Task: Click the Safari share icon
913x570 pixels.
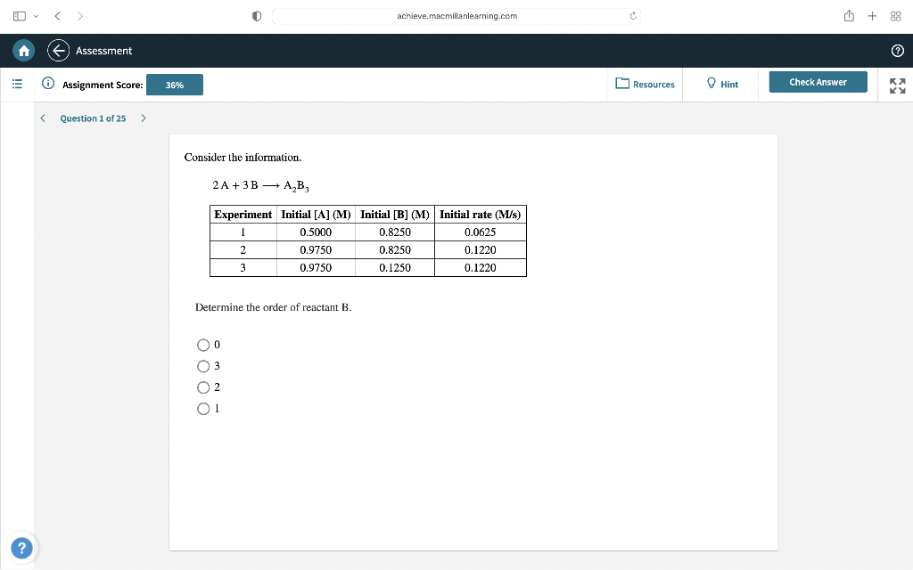Action: click(x=848, y=15)
